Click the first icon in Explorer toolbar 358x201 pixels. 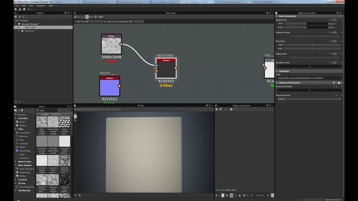pyautogui.click(x=16, y=17)
